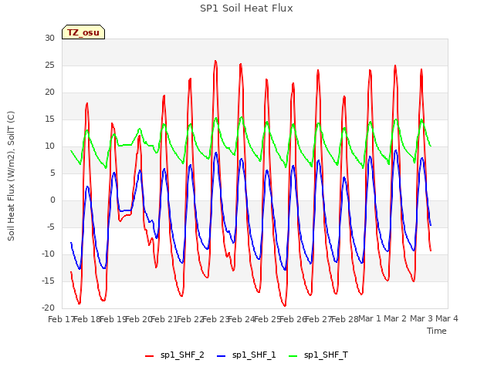Click the y-axis tick value 5
The width and height of the screenshot is (494, 370).
pyautogui.click(x=52, y=173)
